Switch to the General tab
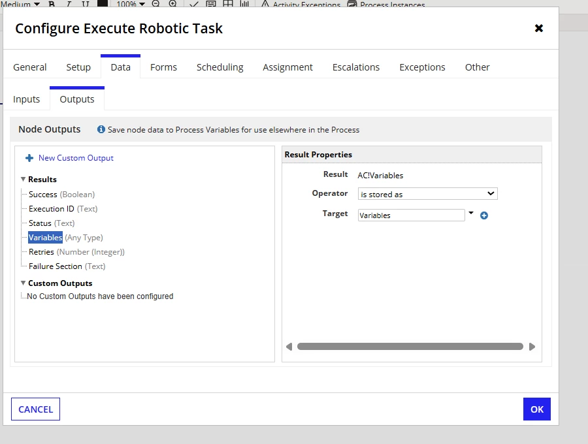 (x=30, y=67)
